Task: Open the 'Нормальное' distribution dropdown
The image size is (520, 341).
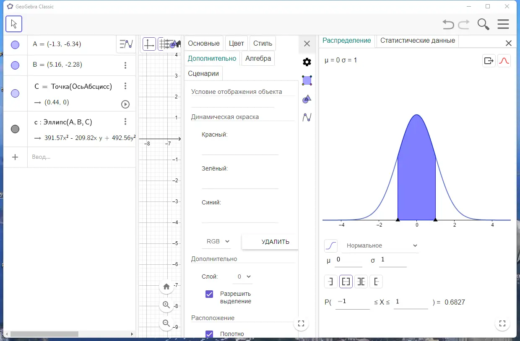Action: [380, 246]
